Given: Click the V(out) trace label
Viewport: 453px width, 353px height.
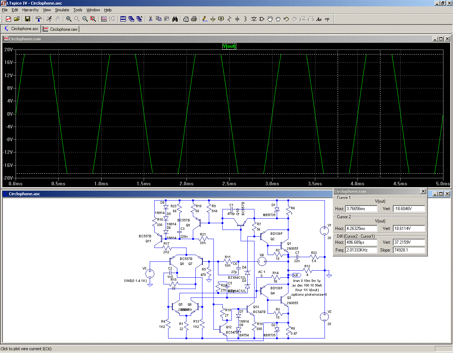Looking at the screenshot, I should (x=229, y=46).
